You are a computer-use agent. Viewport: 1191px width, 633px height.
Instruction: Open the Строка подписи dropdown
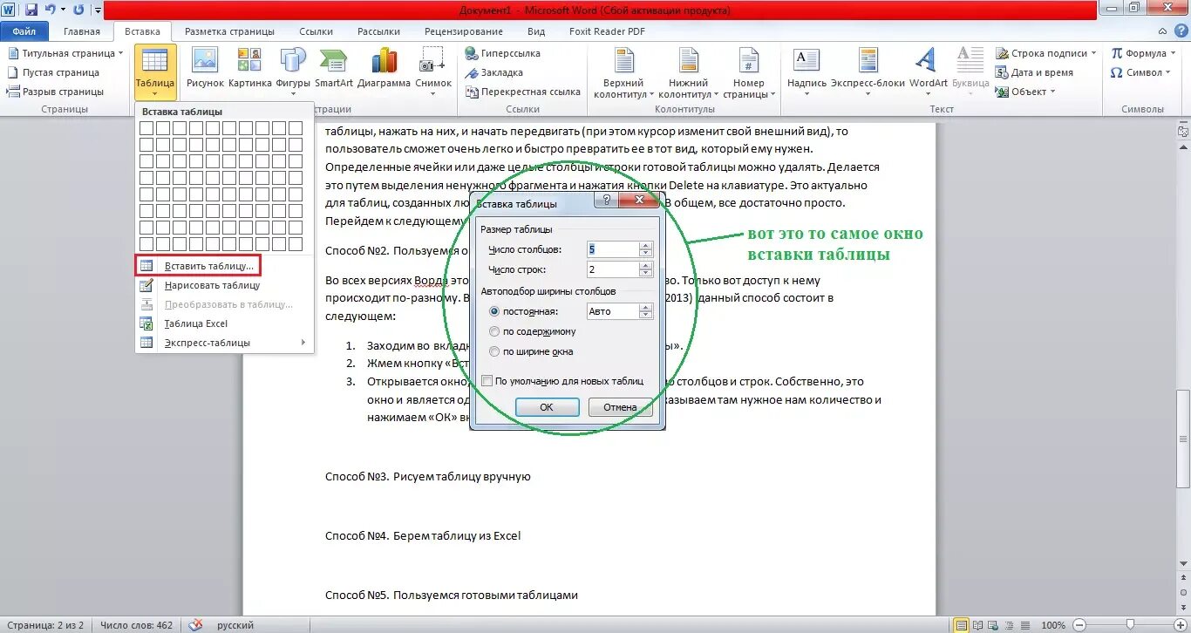(x=1095, y=53)
